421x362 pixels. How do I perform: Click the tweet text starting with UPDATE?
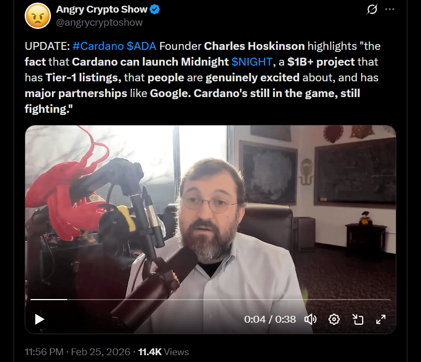(x=203, y=78)
